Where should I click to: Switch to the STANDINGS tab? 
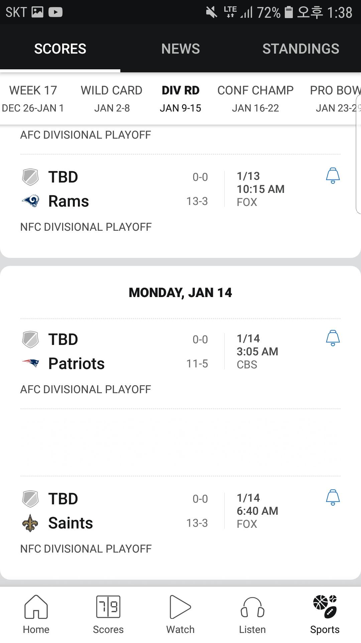pos(300,49)
